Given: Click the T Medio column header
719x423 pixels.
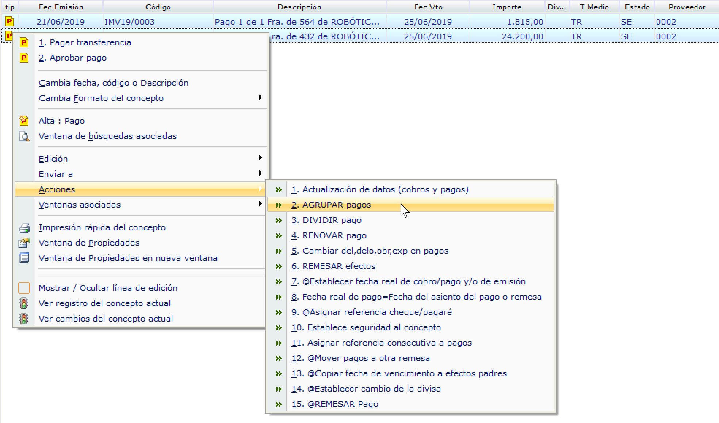Looking at the screenshot, I should tap(594, 7).
